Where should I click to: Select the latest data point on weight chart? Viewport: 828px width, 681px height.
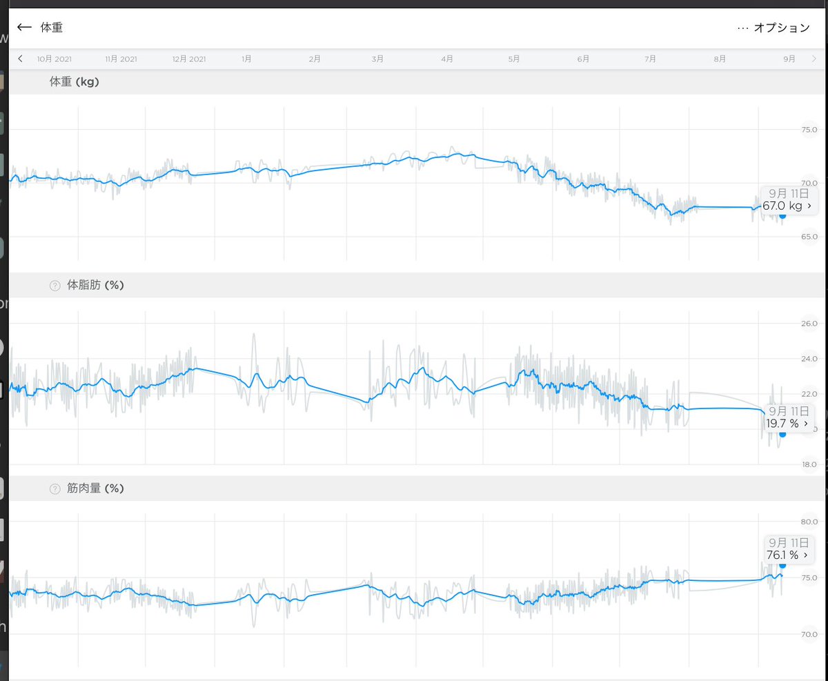tap(782, 216)
